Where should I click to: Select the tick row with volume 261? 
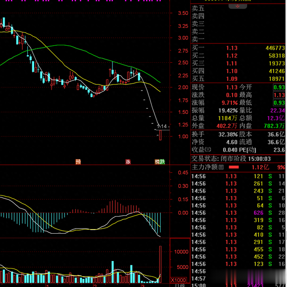point(238,183)
